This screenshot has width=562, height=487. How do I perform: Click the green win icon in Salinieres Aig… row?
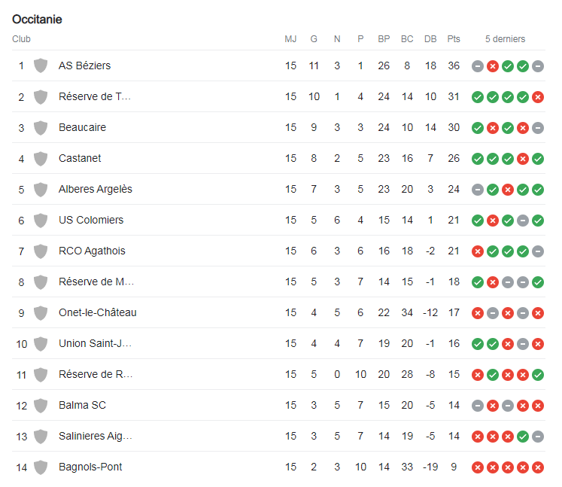523,437
